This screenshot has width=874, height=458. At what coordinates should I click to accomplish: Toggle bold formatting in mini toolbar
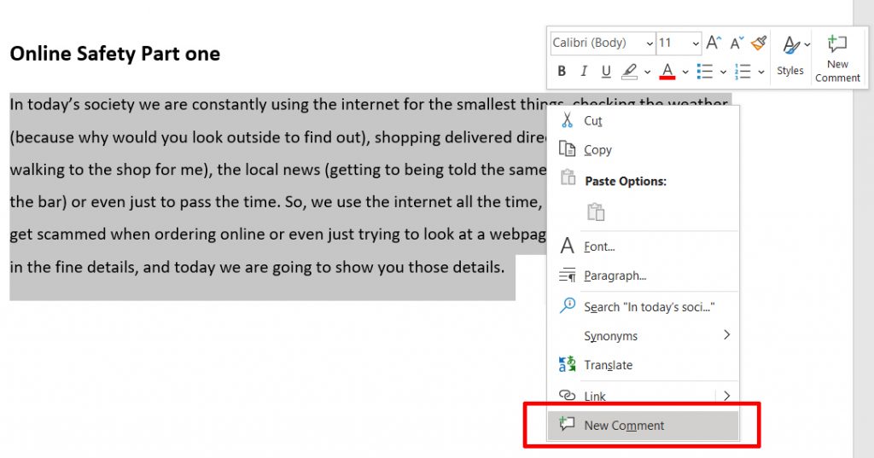point(562,72)
